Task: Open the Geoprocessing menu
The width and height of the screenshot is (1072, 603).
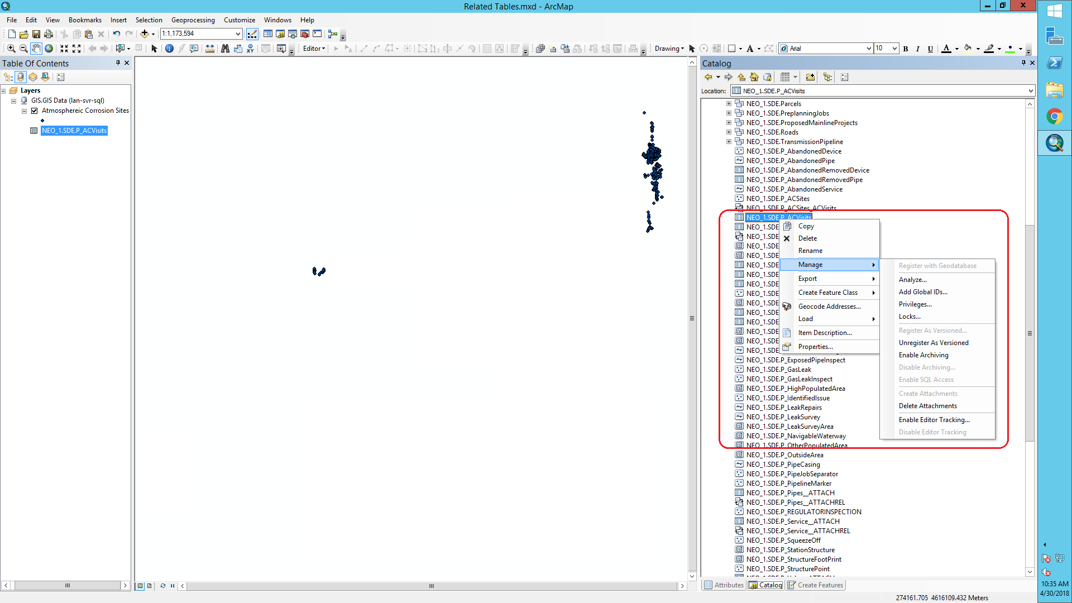Action: coord(193,20)
